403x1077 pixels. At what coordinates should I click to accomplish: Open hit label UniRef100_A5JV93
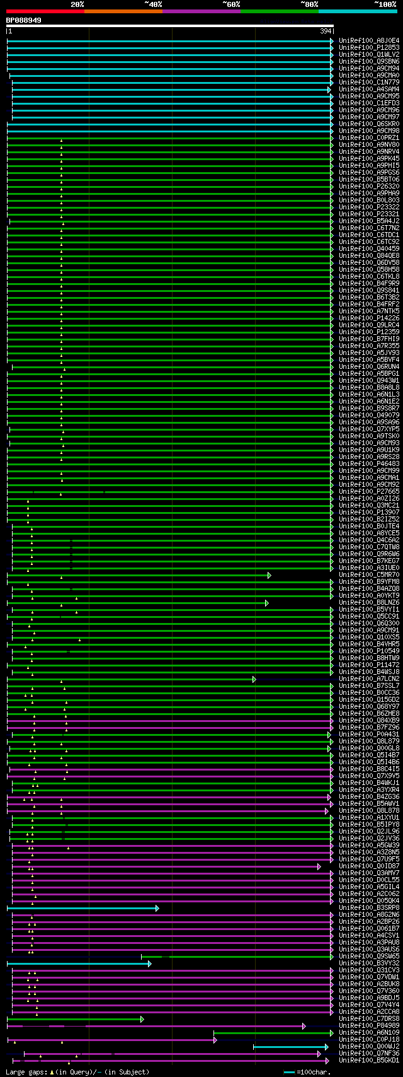point(369,352)
